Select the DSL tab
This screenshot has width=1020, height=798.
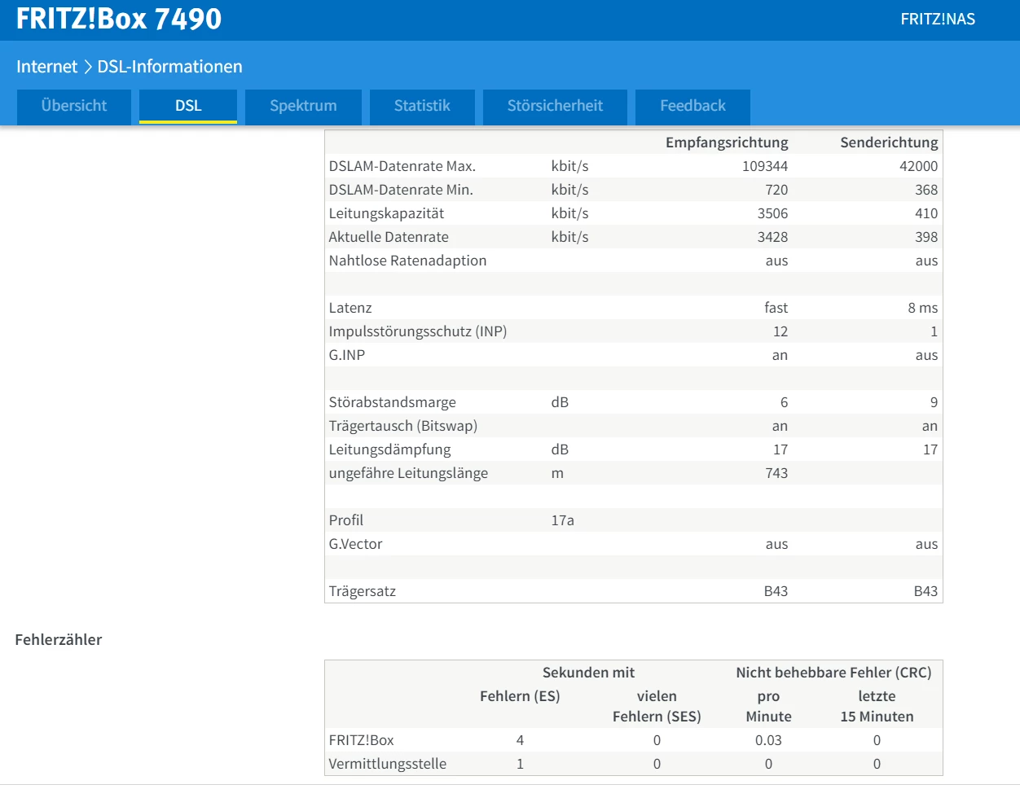pyautogui.click(x=188, y=106)
